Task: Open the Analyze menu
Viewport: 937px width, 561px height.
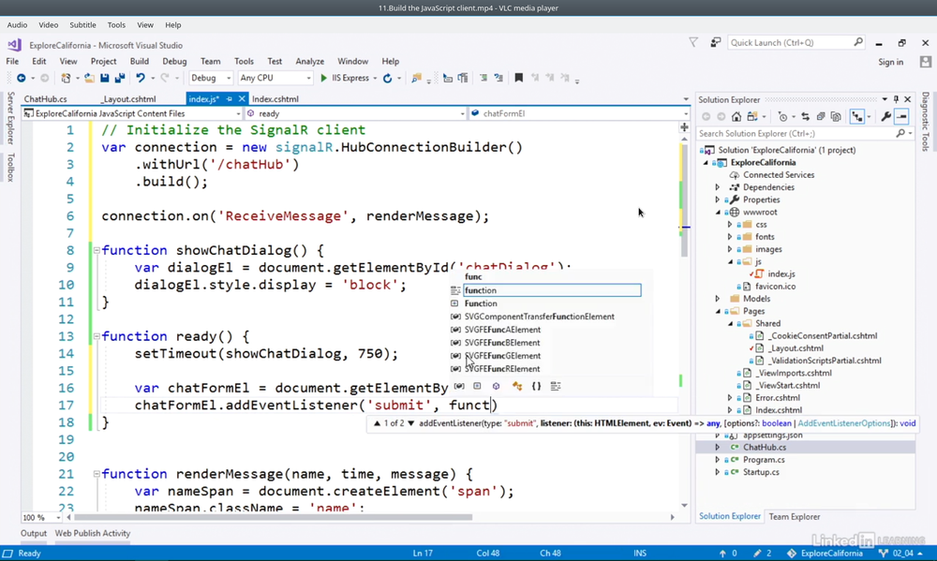Action: 309,62
